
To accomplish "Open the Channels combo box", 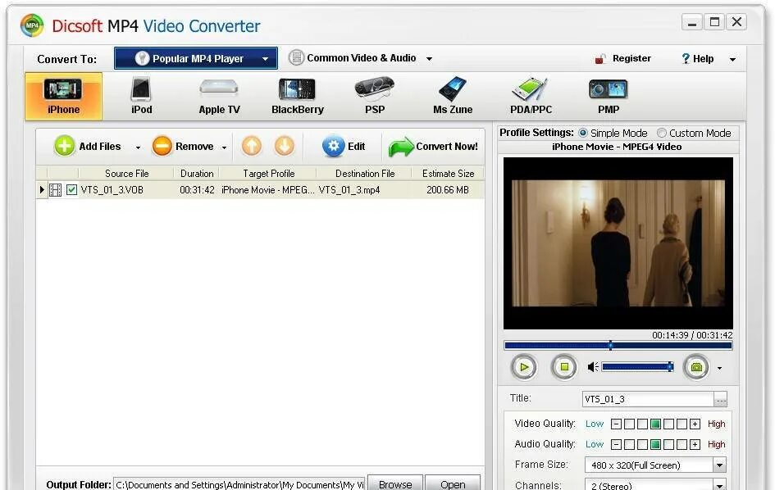I will click(655, 484).
